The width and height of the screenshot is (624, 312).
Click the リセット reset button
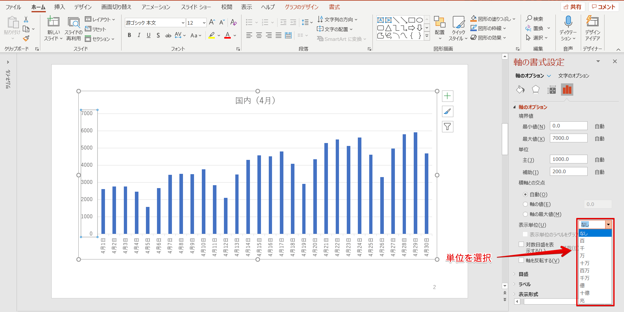[96, 29]
